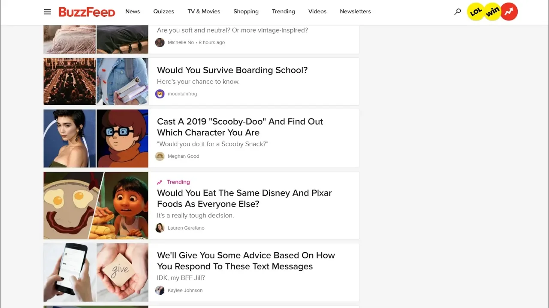Click Meghan Good's avatar
549x308 pixels.
click(160, 156)
